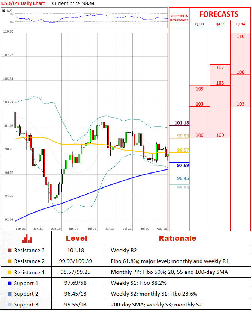This screenshot has width=252, height=311.
Task: Click the Support 2 row label
Action: click(26, 294)
